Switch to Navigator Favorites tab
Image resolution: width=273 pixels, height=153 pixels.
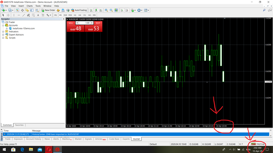(x=19, y=125)
